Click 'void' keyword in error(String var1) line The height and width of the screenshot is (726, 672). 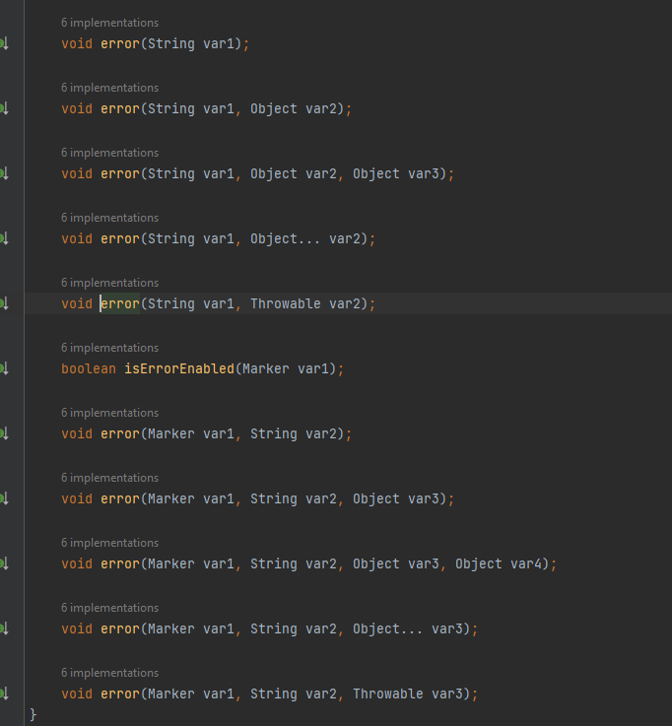pyautogui.click(x=77, y=44)
